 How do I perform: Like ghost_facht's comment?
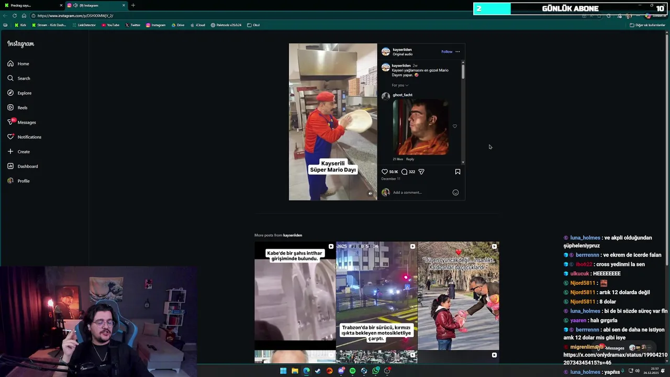[x=455, y=126]
